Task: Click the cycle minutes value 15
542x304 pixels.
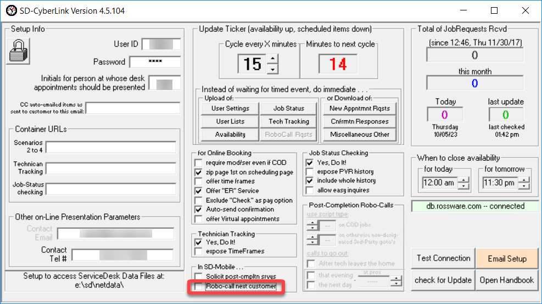Action: pyautogui.click(x=253, y=64)
